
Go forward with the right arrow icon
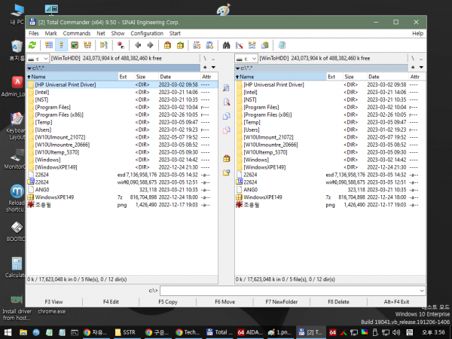[x=150, y=45]
